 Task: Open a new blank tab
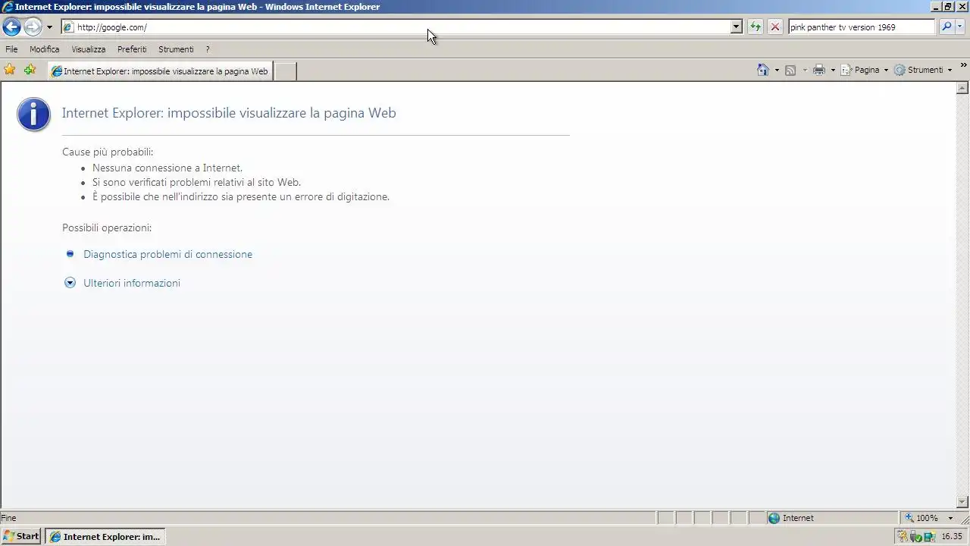click(x=284, y=71)
